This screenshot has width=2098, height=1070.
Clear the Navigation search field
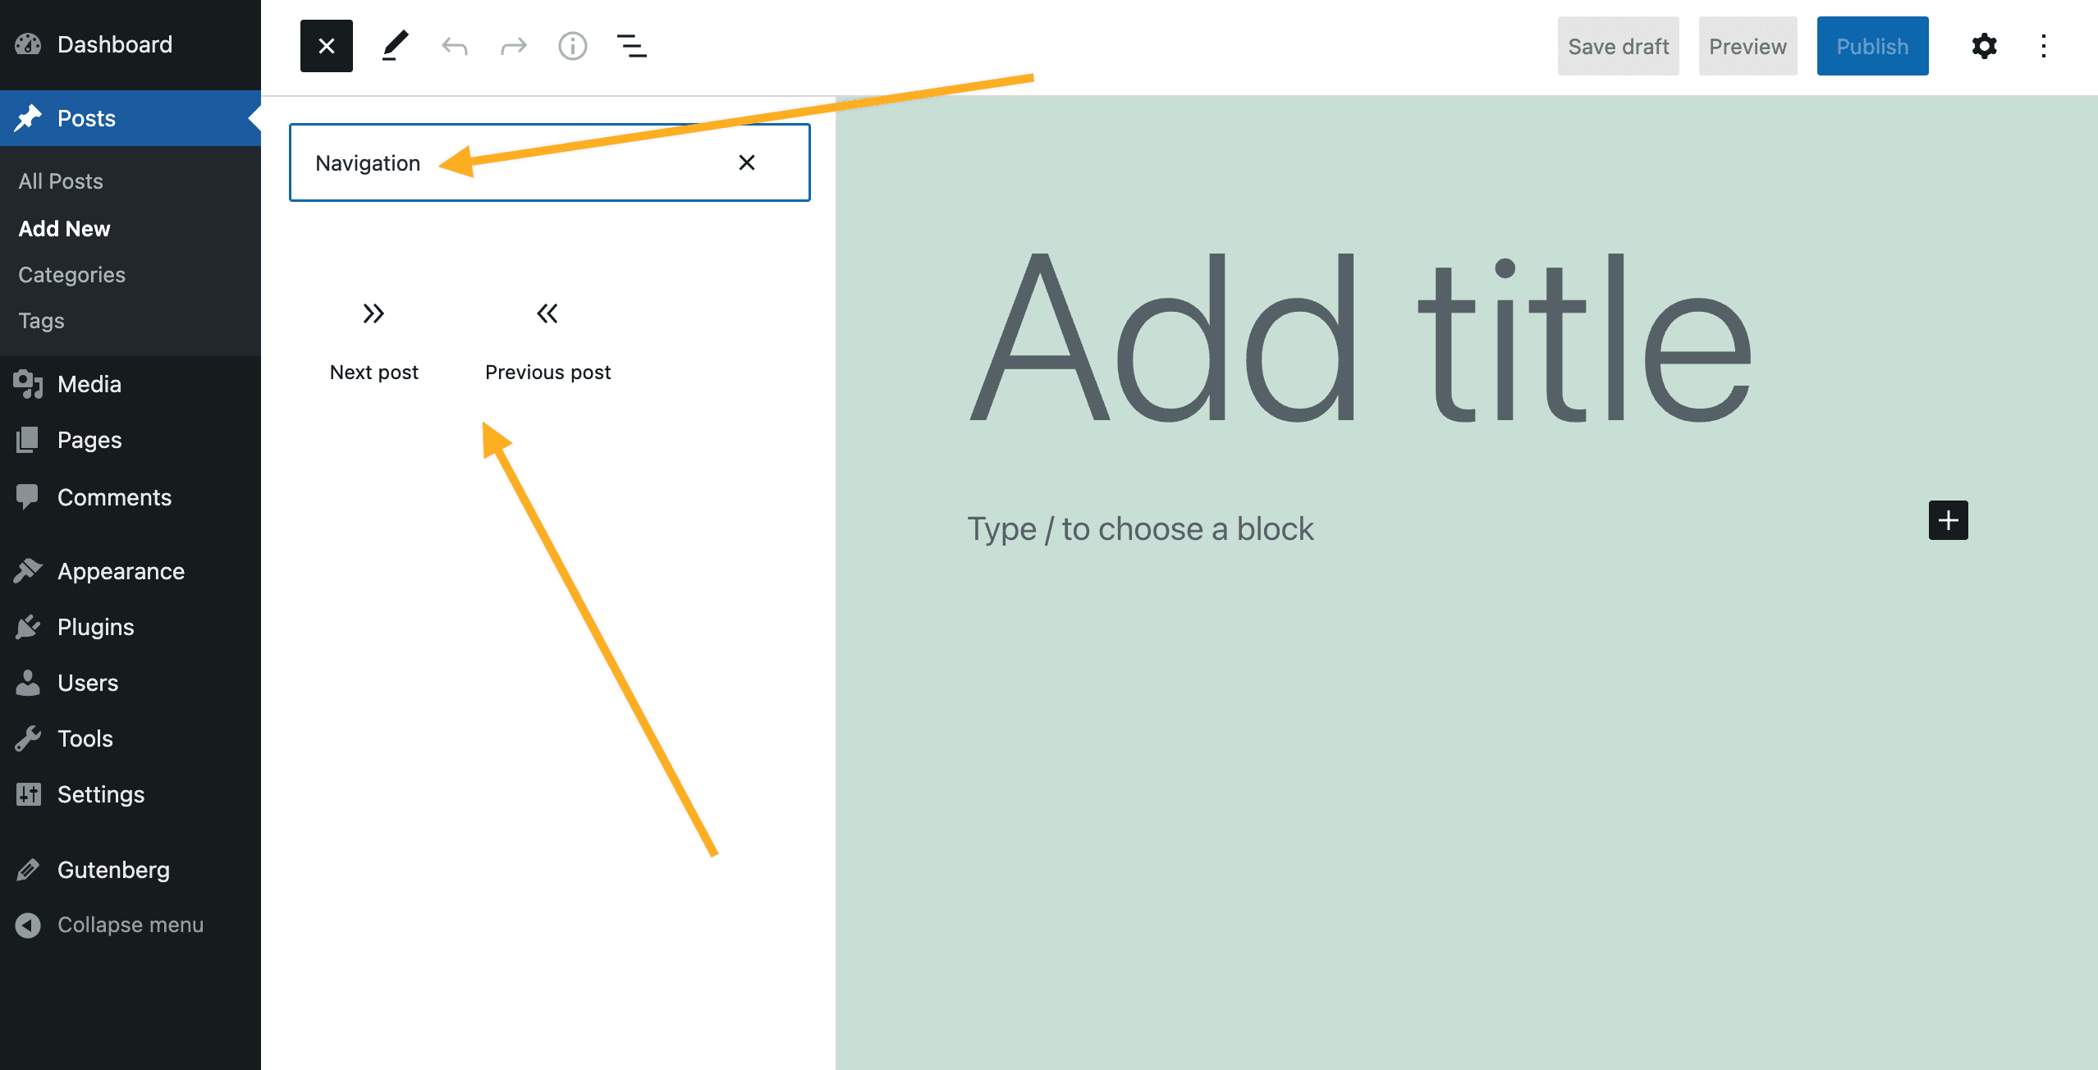tap(746, 162)
